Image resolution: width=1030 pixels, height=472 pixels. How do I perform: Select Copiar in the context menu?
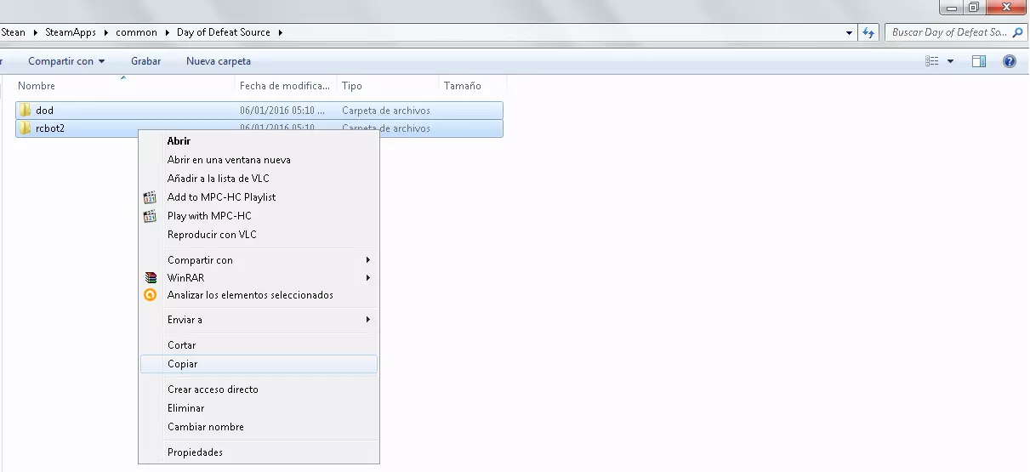(259, 364)
